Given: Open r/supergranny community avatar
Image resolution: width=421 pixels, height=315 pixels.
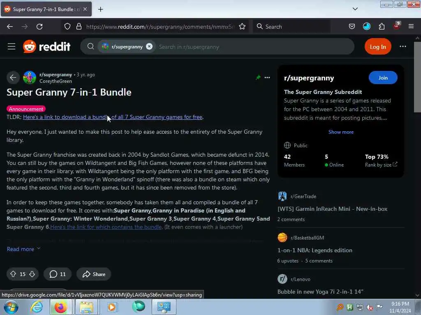Looking at the screenshot, I should [30, 78].
